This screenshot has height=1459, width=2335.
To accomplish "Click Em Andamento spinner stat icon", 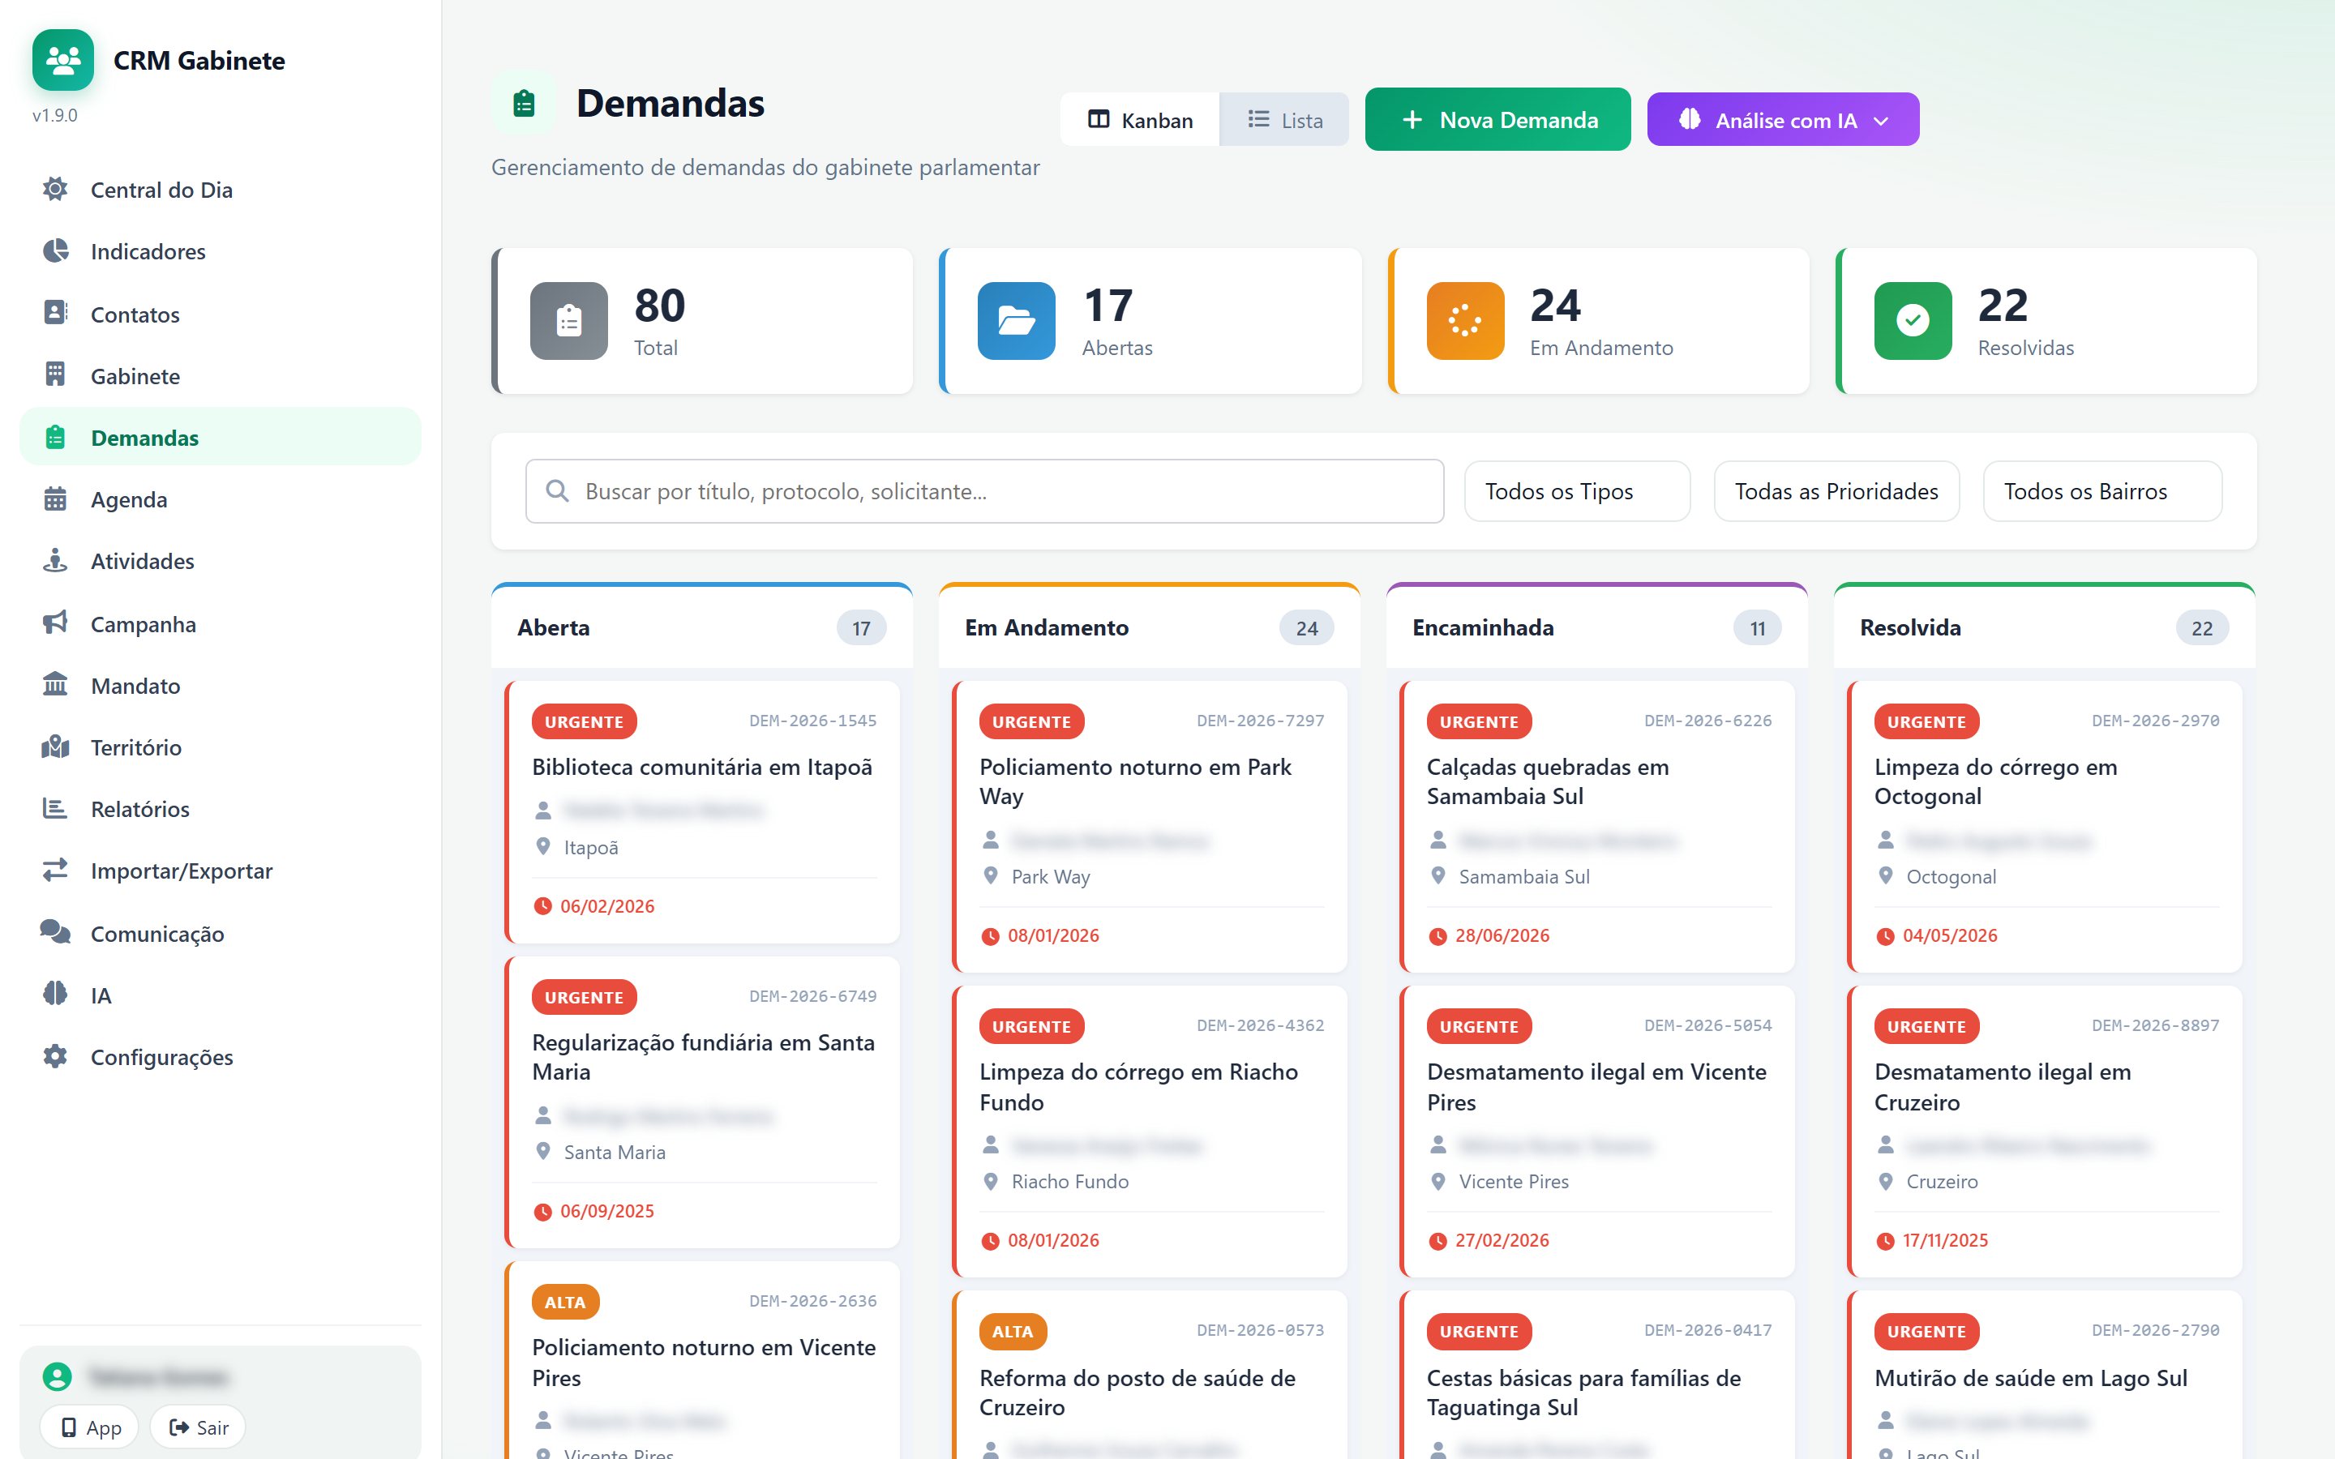I will [x=1465, y=320].
